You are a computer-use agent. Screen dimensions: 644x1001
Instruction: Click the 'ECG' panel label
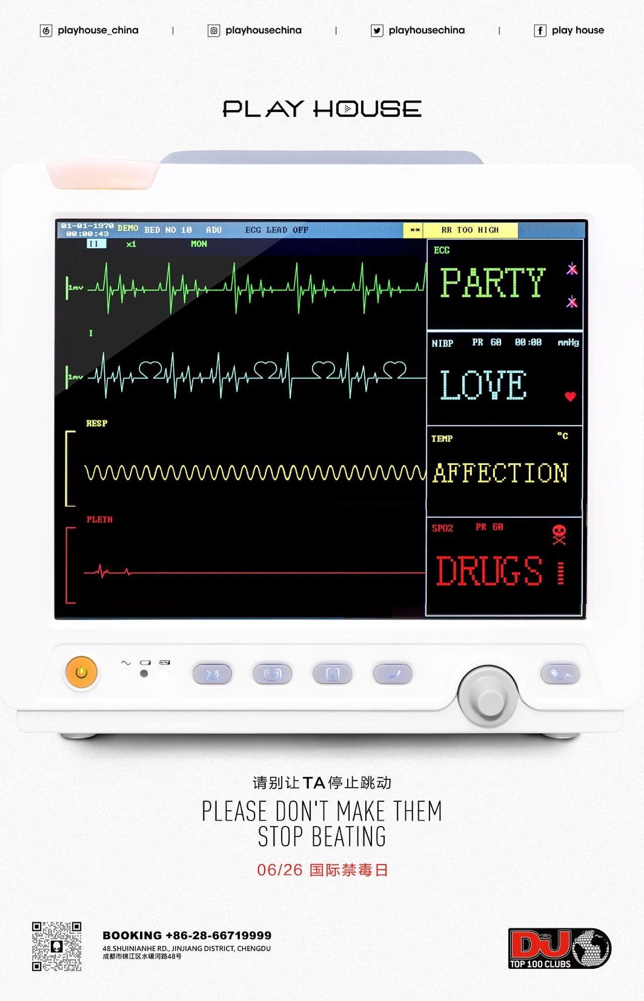(x=442, y=250)
